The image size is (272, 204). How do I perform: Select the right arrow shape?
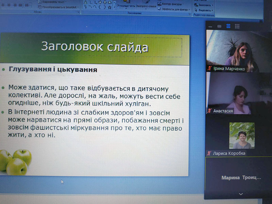[x=100, y=3]
